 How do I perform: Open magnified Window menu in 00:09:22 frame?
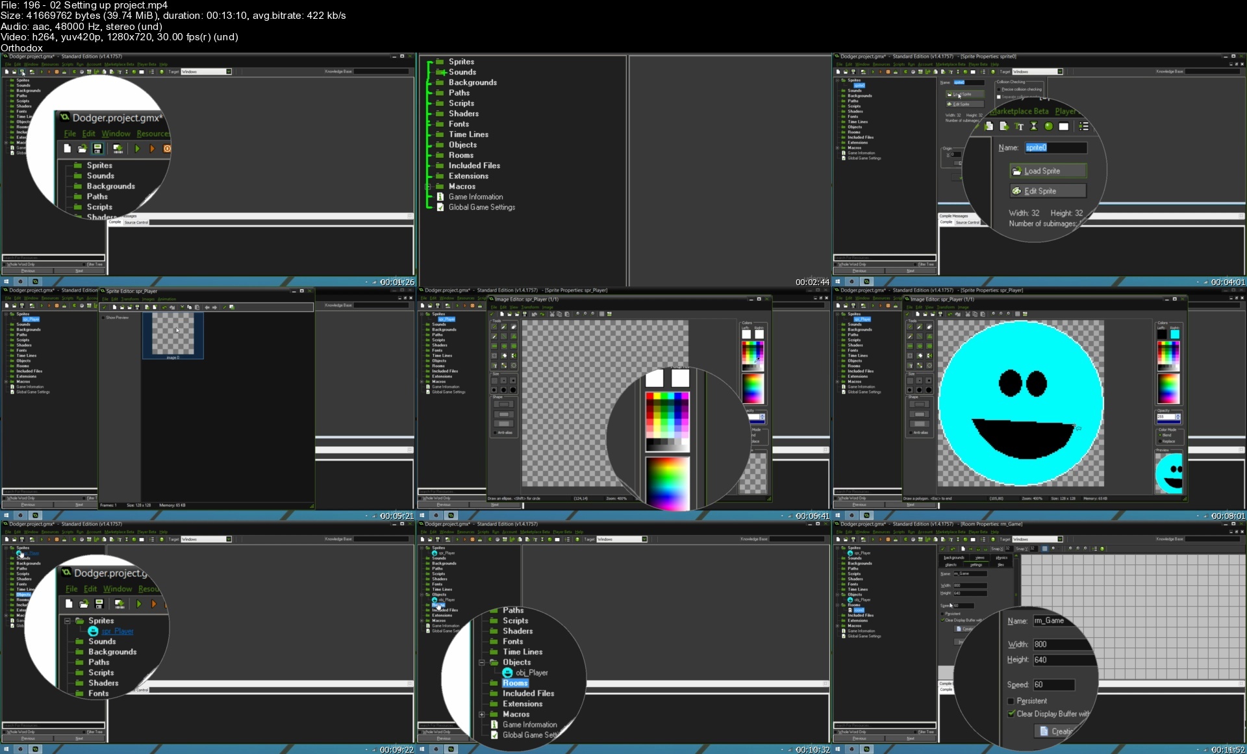click(x=117, y=589)
